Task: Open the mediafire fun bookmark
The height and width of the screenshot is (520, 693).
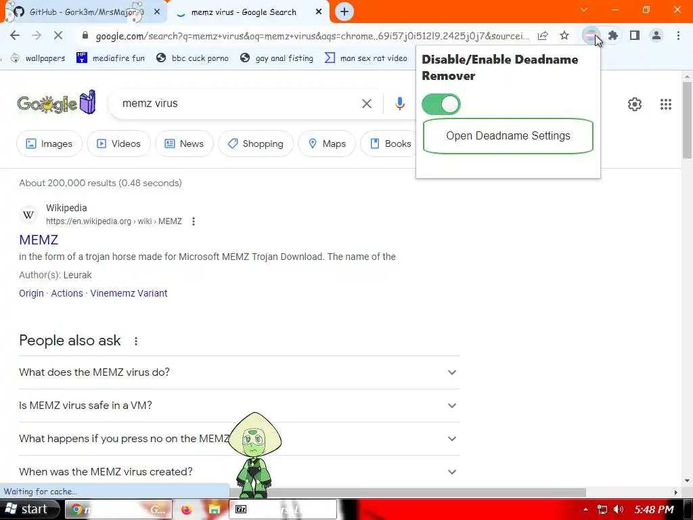Action: 110,58
